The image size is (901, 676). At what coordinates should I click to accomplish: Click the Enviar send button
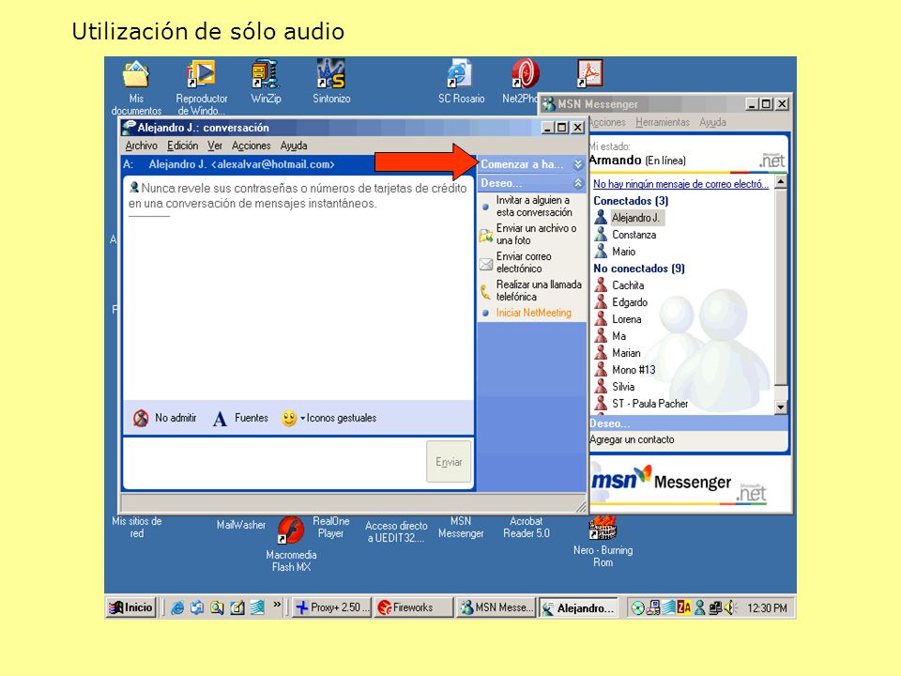click(449, 462)
